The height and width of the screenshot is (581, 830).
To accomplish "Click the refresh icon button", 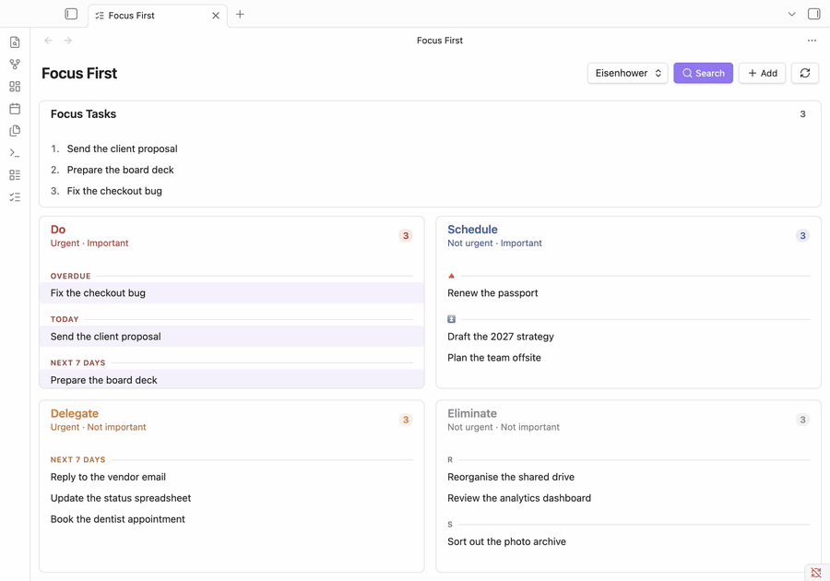I will [804, 73].
